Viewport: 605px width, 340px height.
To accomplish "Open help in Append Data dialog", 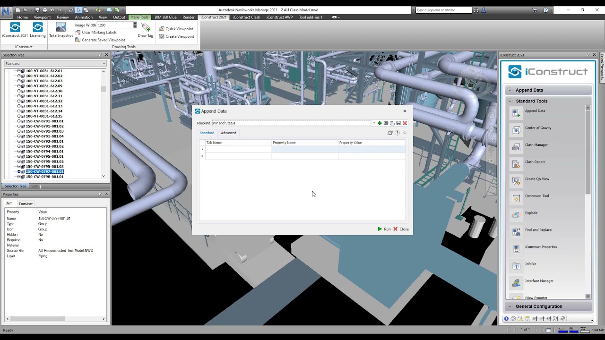I will click(397, 133).
